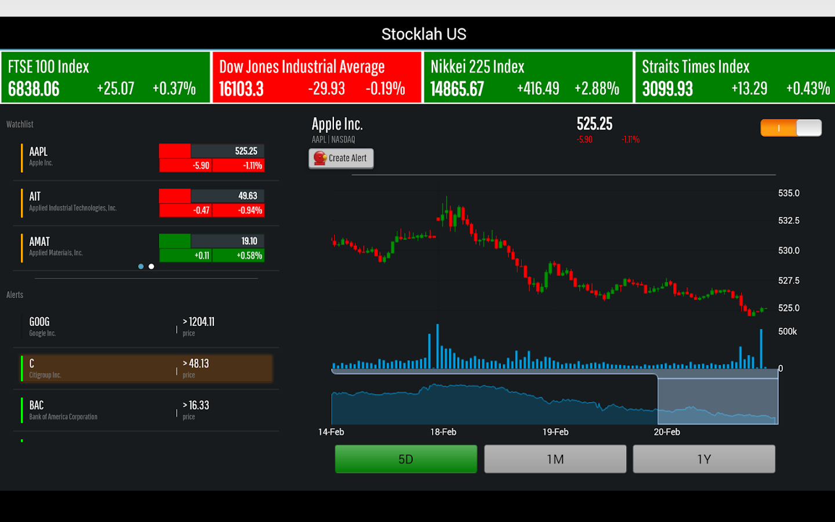This screenshot has width=835, height=522.
Task: Click the 19-Feb date label
Action: click(x=556, y=432)
